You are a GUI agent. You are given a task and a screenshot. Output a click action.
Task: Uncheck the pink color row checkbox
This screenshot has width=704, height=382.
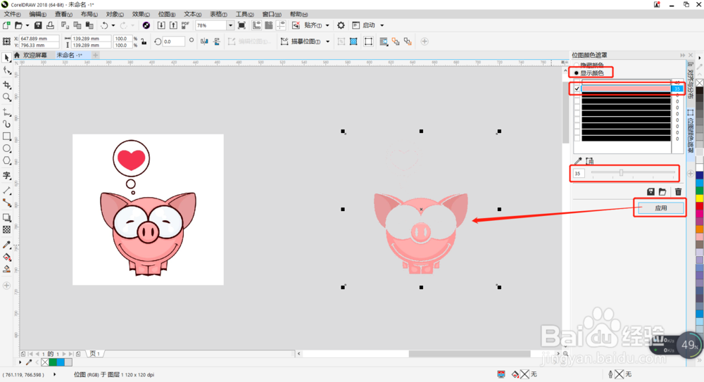[x=577, y=89]
